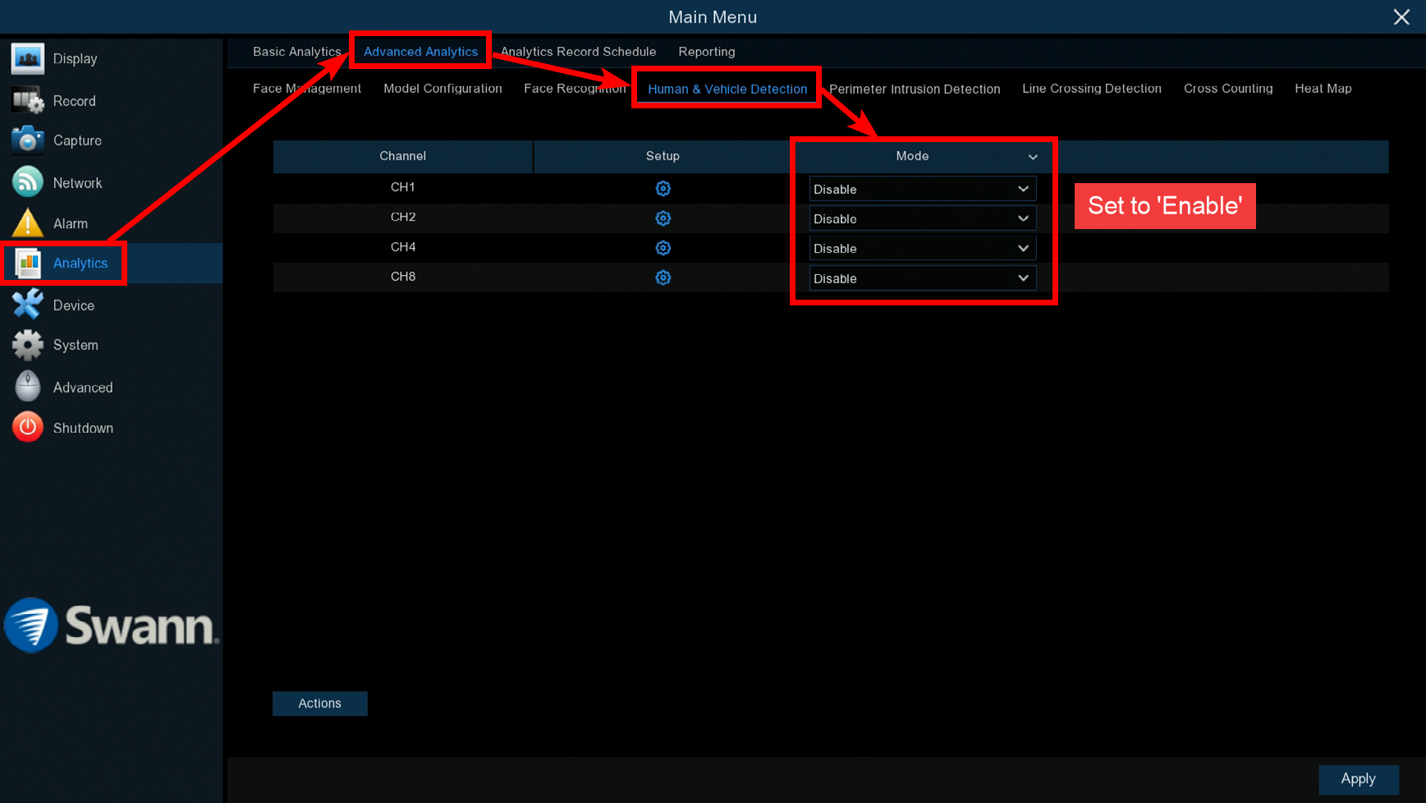Open the CH4 Mode dropdown
This screenshot has height=803, width=1426.
922,248
